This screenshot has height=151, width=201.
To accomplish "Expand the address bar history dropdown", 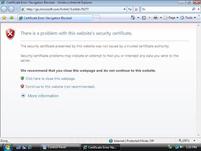I will (124, 9).
